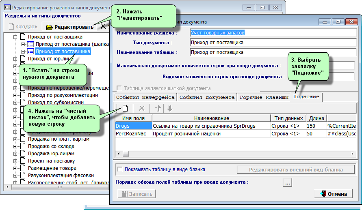Screen dimensions: 362x210
Task: Switch to События интерфейса tab
Action: pos(145,97)
